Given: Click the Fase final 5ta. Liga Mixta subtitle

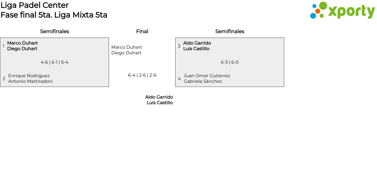Looking at the screenshot, I should click(54, 15).
